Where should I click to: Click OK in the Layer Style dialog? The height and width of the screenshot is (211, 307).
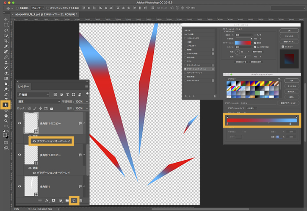289,31
